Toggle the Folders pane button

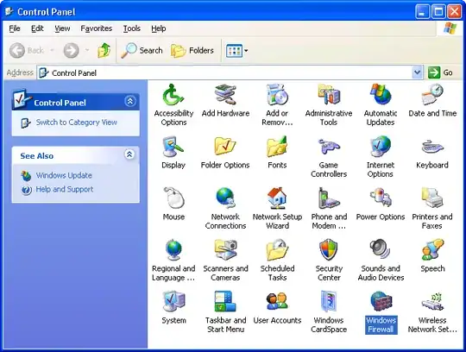[192, 51]
